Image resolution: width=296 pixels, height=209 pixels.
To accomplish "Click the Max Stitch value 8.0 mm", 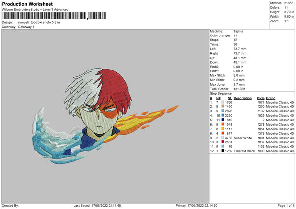I will click(x=239, y=75).
